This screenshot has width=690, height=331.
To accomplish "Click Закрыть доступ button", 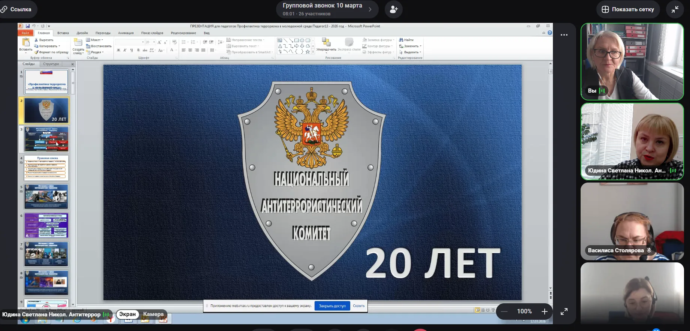I will click(x=332, y=306).
